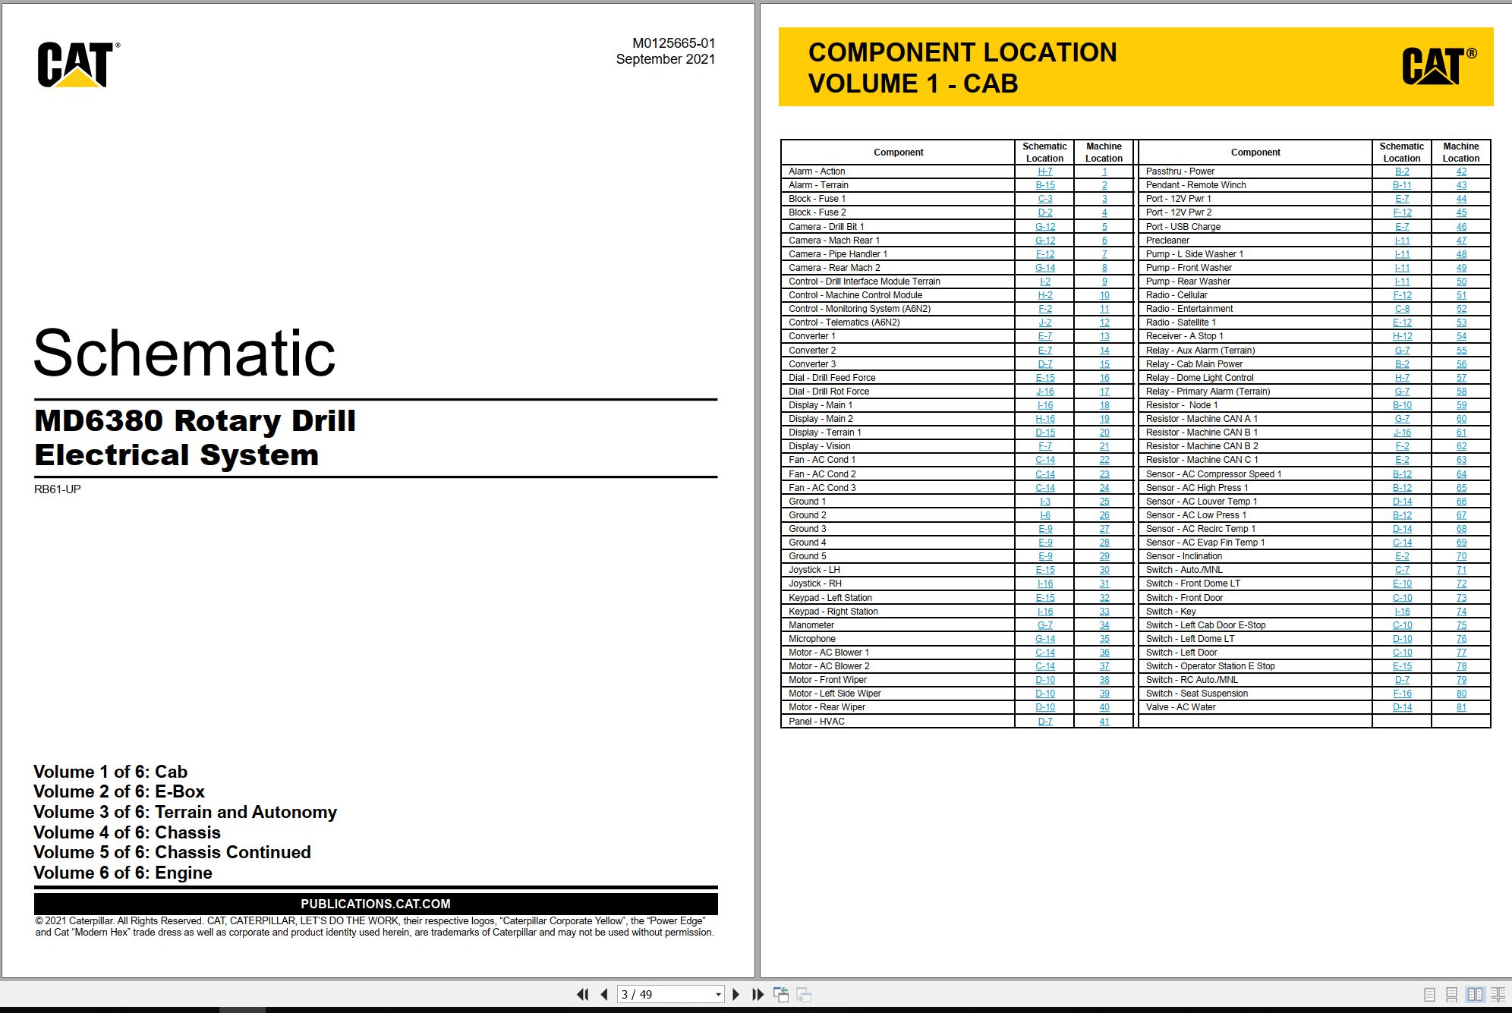Click the document number M0125665-01

[673, 43]
